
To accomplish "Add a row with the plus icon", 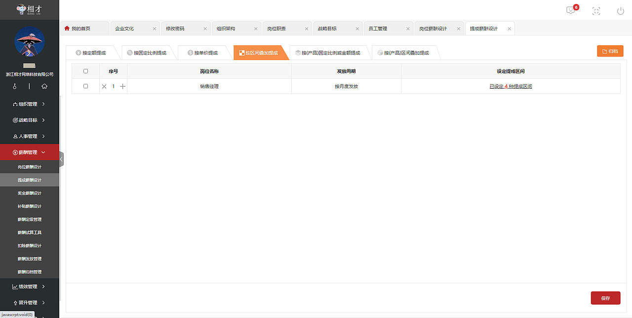I will [123, 86].
